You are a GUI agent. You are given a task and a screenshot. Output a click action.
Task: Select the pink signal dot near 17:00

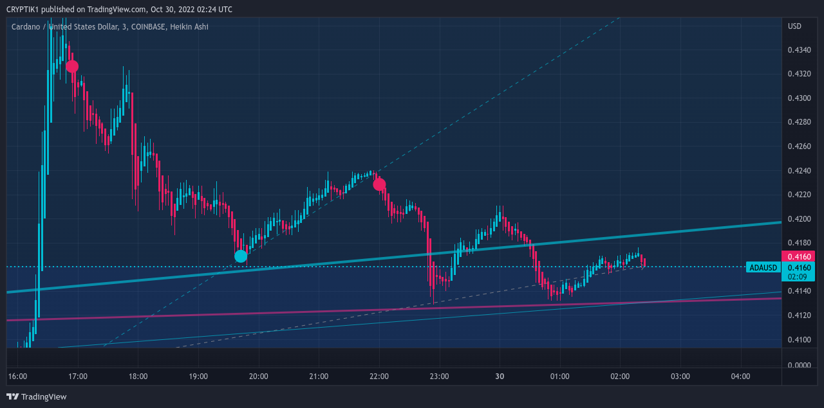pos(72,66)
